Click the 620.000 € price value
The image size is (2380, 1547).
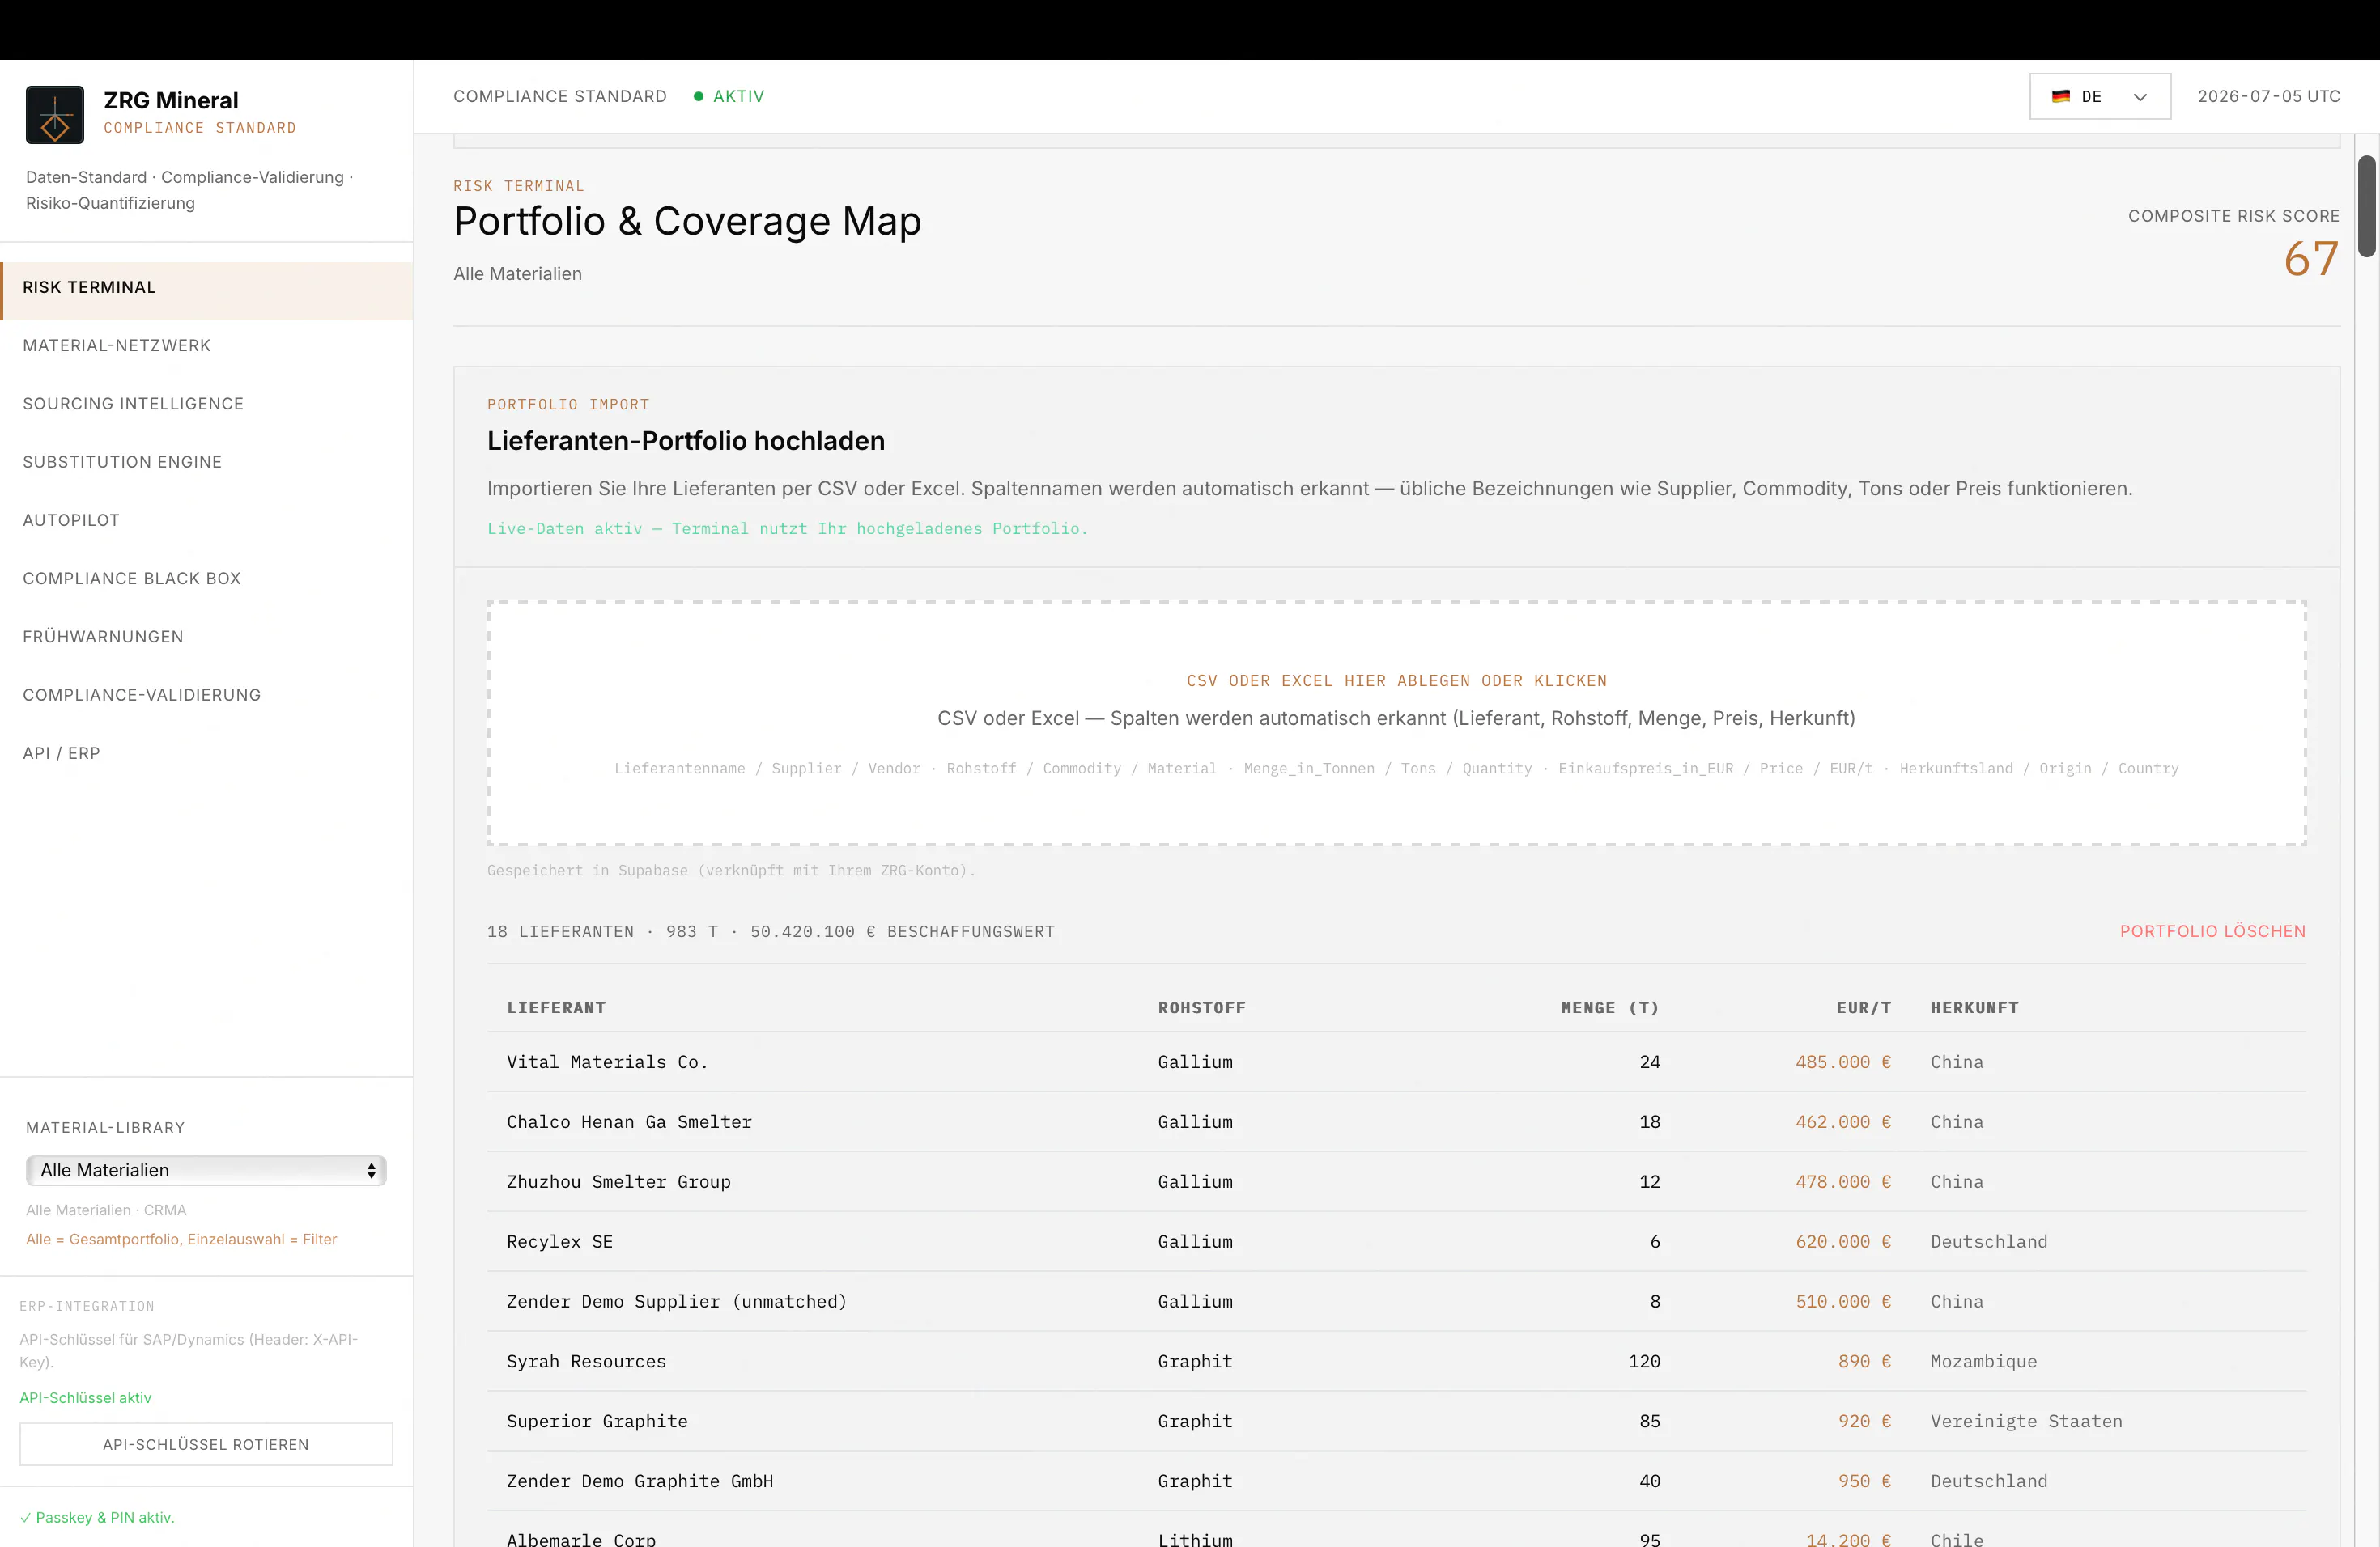tap(1842, 1242)
